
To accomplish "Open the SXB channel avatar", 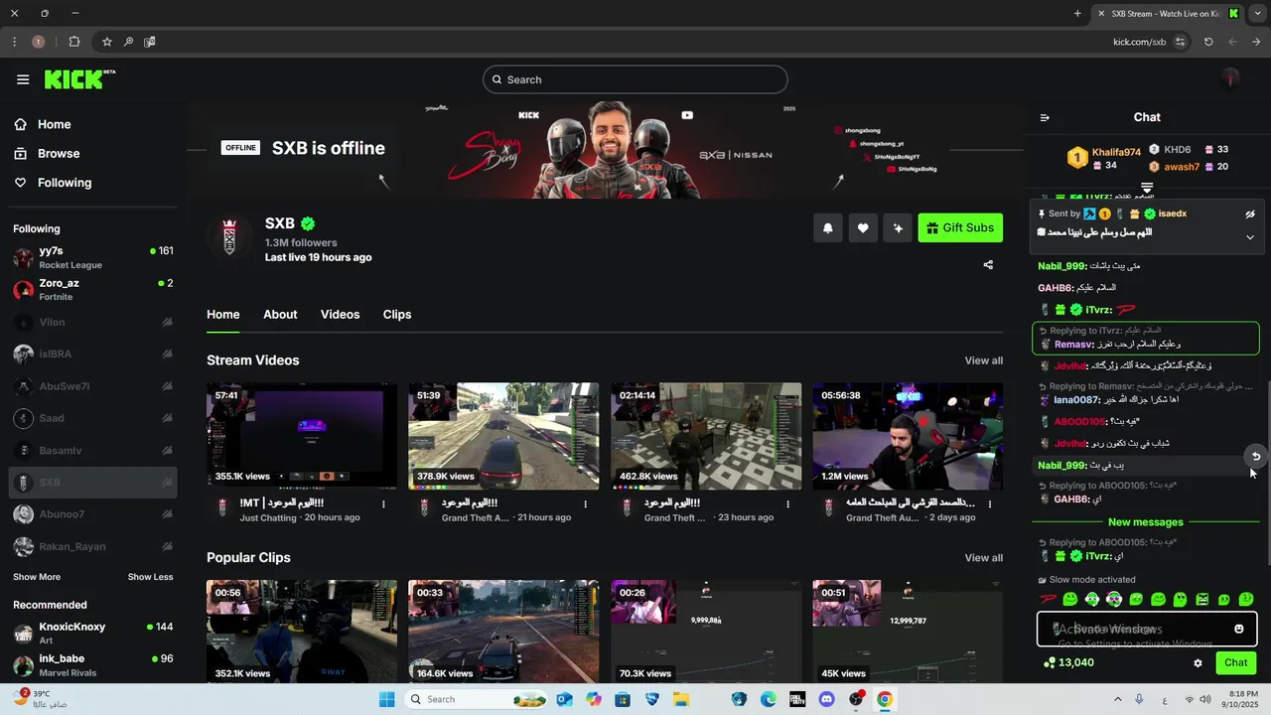I will click(x=230, y=237).
